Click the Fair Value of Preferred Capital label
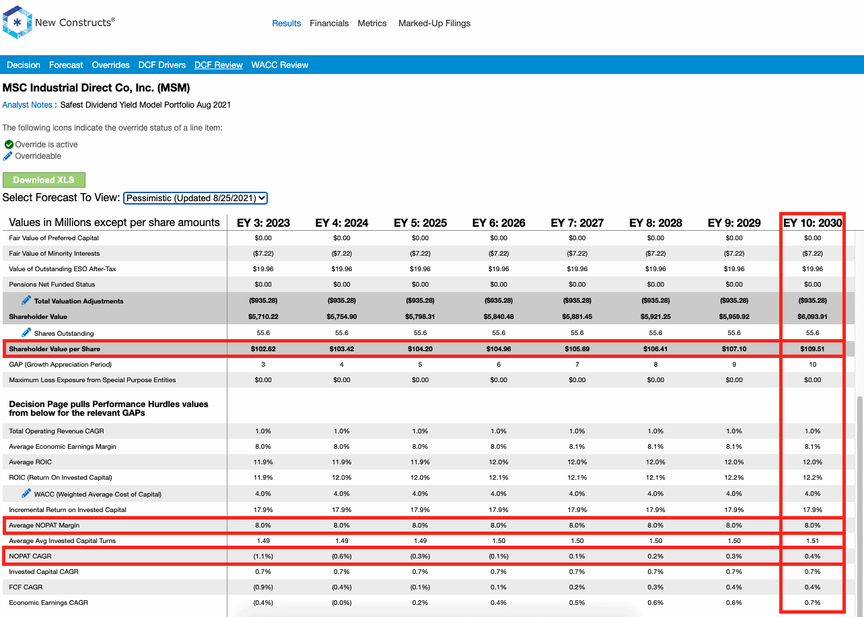The width and height of the screenshot is (864, 617). coord(54,238)
